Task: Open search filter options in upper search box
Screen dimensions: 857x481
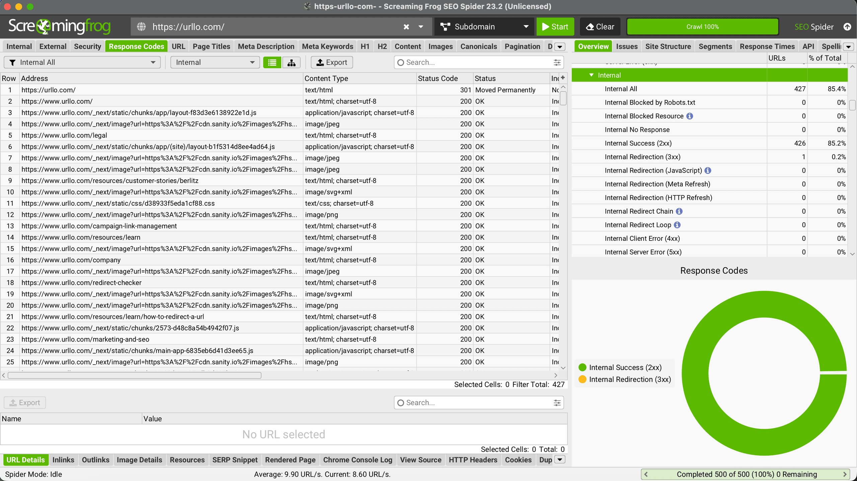Action: (557, 63)
